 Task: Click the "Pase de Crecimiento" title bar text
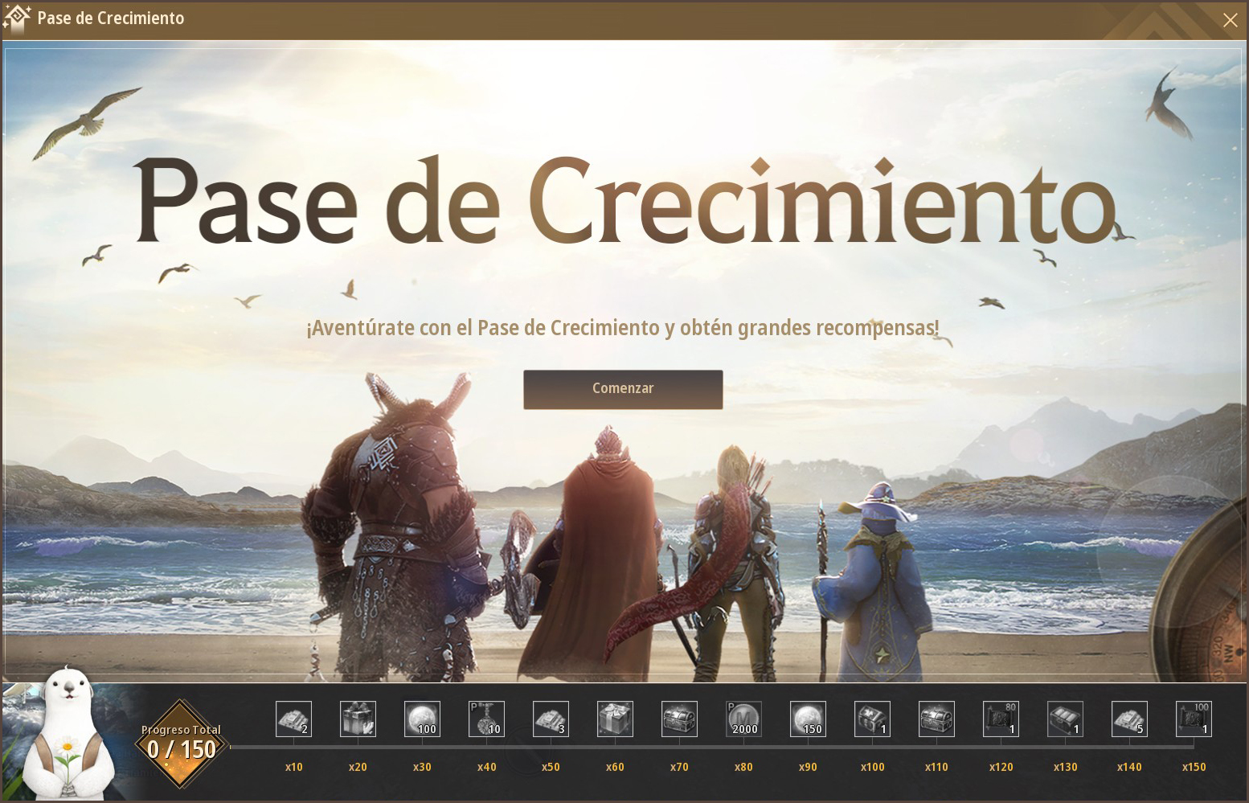pyautogui.click(x=111, y=18)
